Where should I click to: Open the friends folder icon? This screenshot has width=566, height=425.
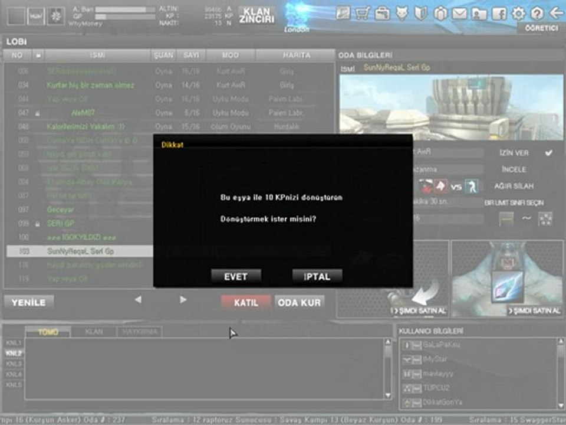tap(479, 14)
